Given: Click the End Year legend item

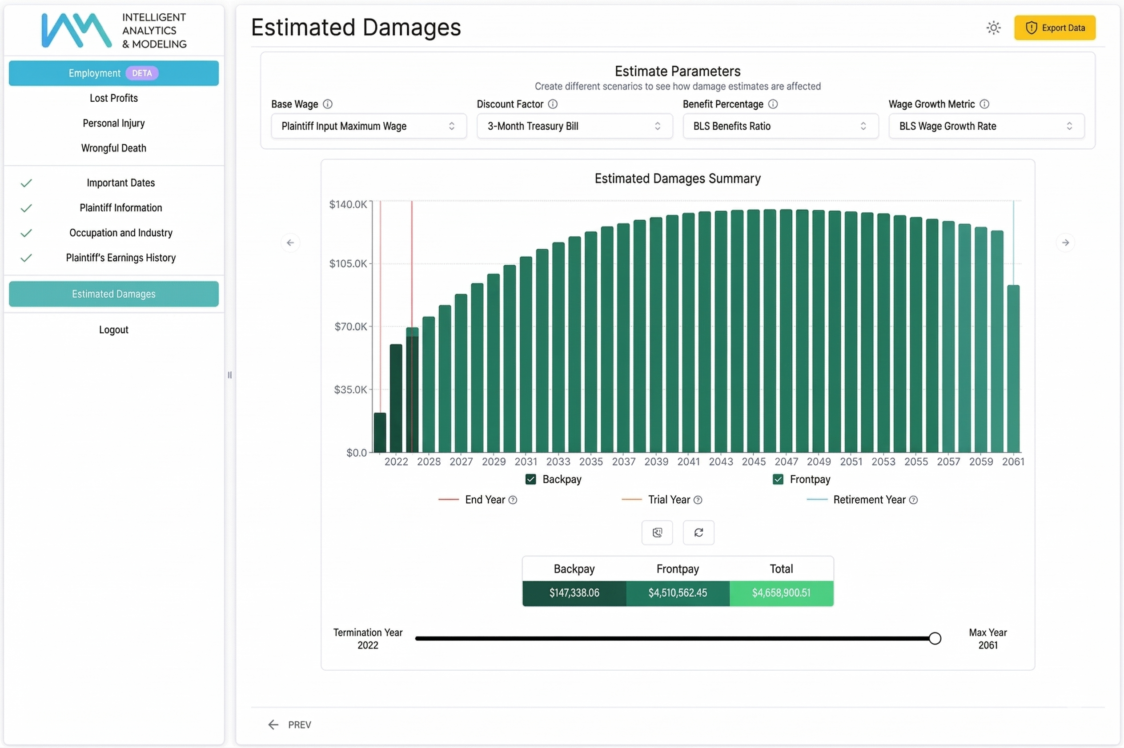Looking at the screenshot, I should [478, 500].
